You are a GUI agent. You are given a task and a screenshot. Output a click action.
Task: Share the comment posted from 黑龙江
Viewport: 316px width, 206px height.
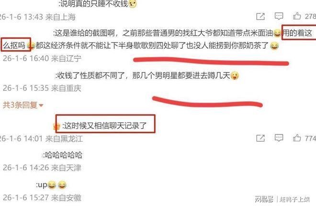260,138
